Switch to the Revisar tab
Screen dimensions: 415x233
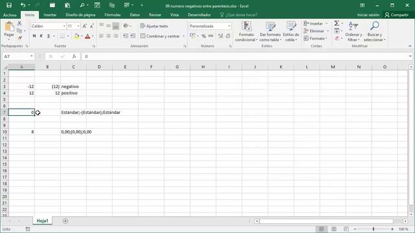tap(155, 15)
